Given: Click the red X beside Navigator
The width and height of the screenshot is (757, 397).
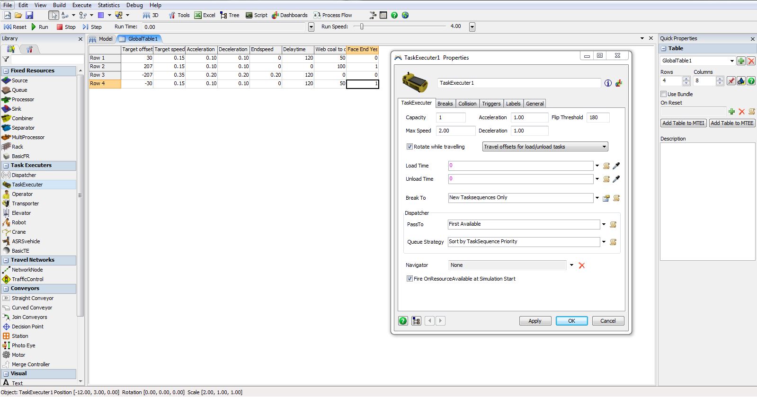Looking at the screenshot, I should coord(582,265).
